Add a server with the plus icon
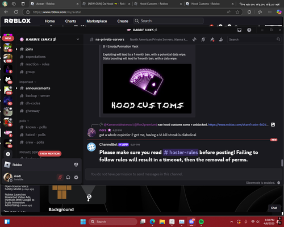The image size is (284, 227). pos(8,154)
